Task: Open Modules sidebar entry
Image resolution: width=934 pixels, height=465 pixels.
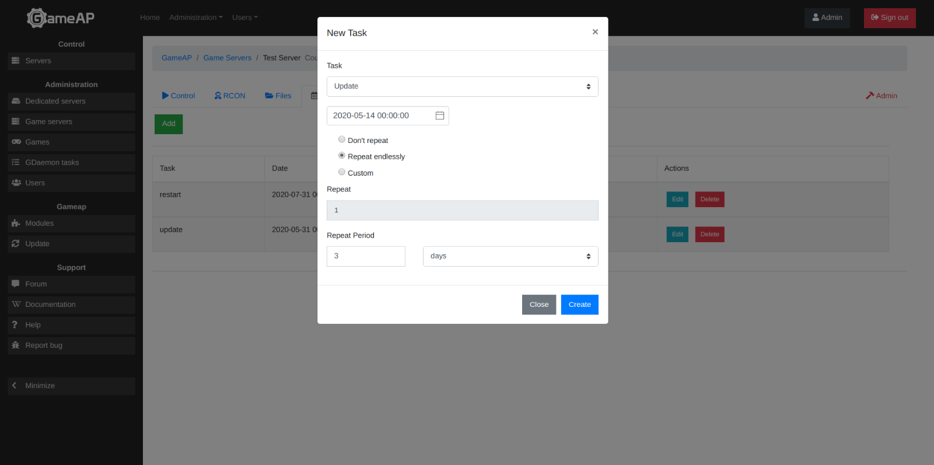Action: pyautogui.click(x=71, y=223)
